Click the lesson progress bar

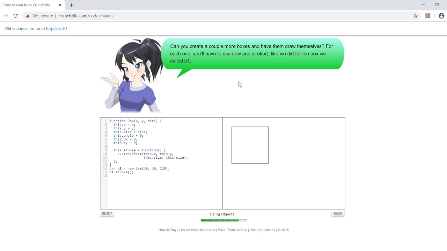click(x=223, y=220)
